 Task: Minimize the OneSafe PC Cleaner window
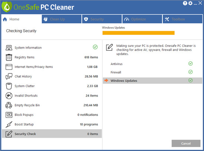[195, 4]
